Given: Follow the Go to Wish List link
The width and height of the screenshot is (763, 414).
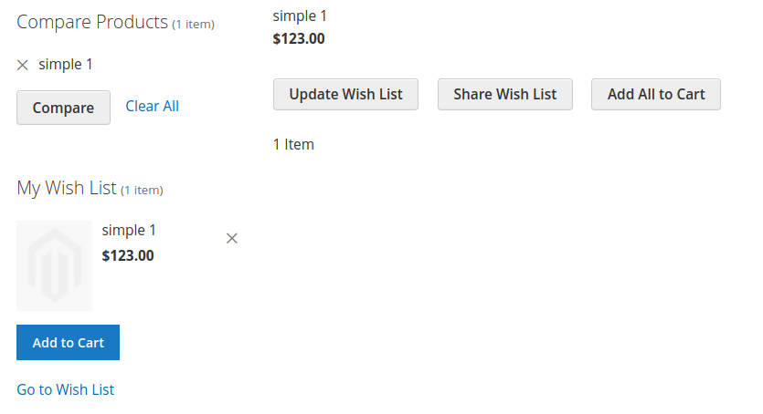Looking at the screenshot, I should coord(65,389).
